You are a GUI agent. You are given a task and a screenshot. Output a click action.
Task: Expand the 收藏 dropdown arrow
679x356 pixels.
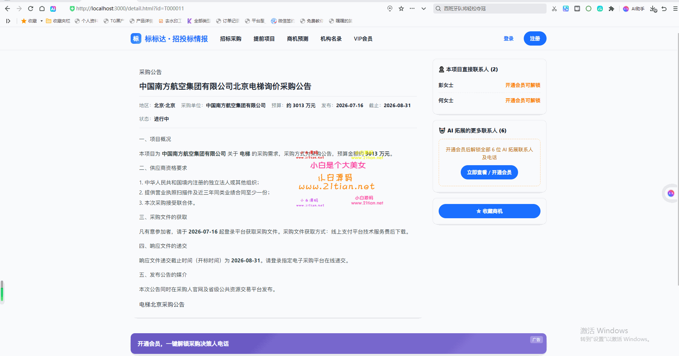(42, 21)
